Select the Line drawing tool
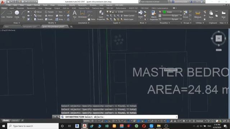Viewport: 230px width, 129px height. click(3, 14)
